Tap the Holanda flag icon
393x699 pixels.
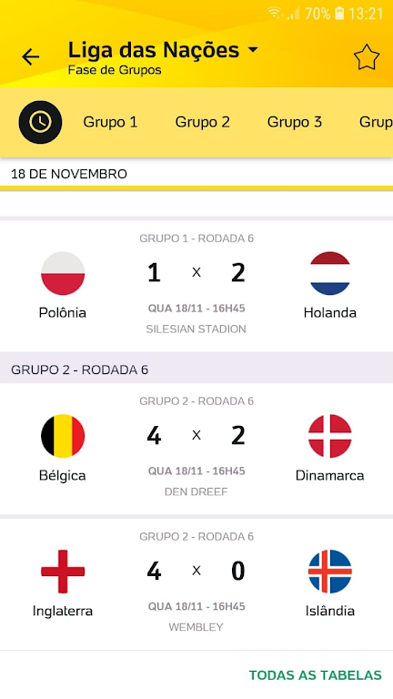(x=329, y=273)
